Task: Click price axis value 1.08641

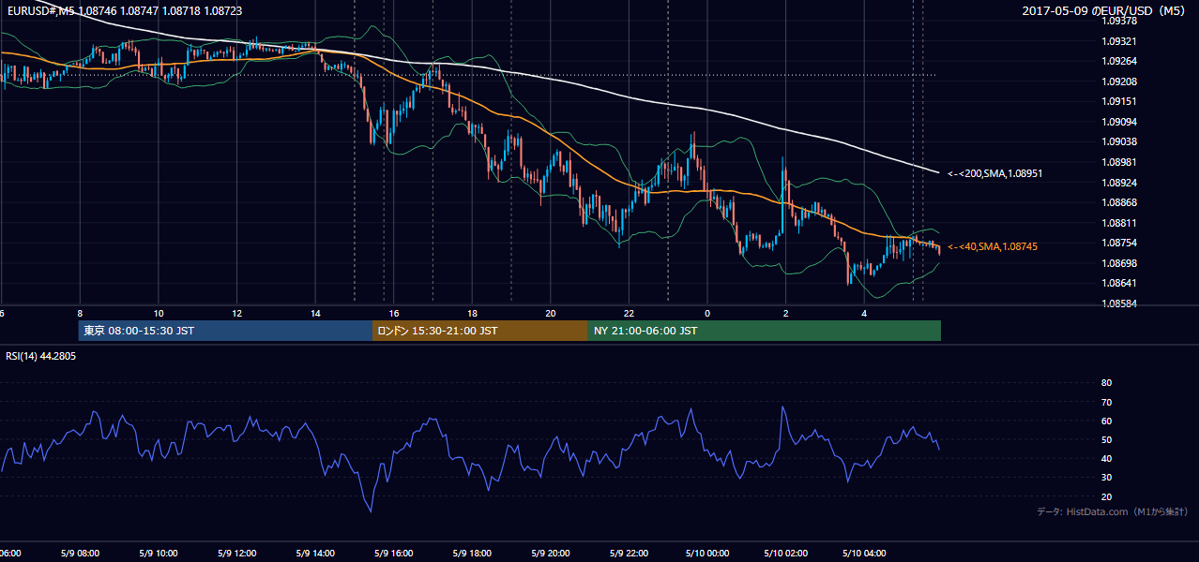Action: pos(1119,283)
